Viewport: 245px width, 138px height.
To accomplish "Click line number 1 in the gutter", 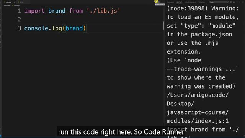I will (19, 11).
